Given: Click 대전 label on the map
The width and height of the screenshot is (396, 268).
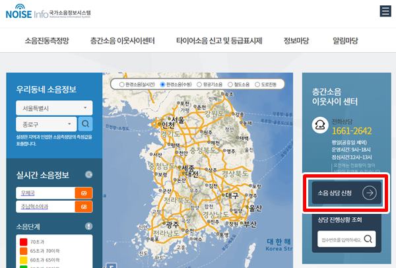Looking at the screenshot, I should point(190,174).
